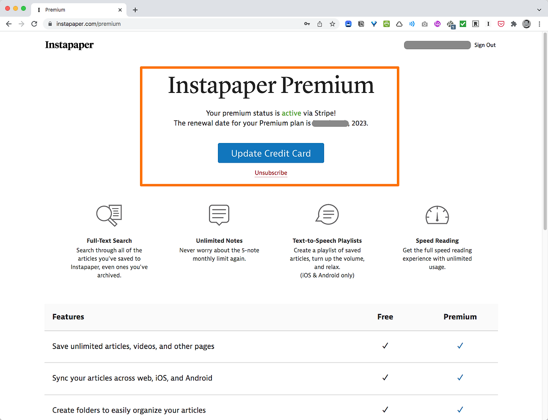Click the cloud extension icon

click(x=399, y=24)
